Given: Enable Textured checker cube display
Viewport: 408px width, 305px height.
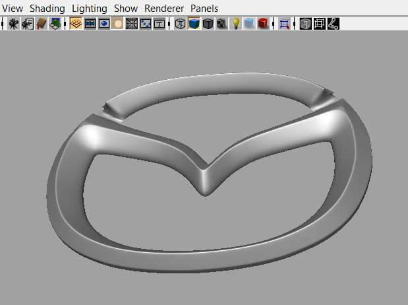Looking at the screenshot, I should (221, 24).
